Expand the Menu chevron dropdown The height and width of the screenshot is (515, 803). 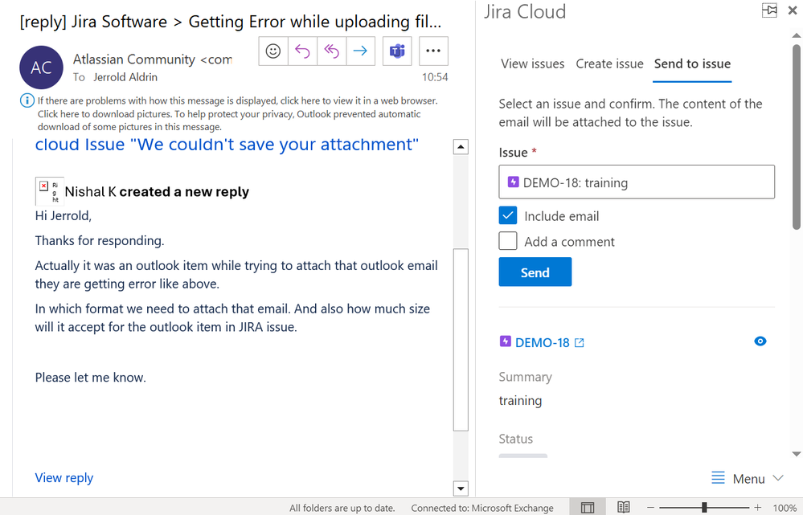pyautogui.click(x=778, y=478)
